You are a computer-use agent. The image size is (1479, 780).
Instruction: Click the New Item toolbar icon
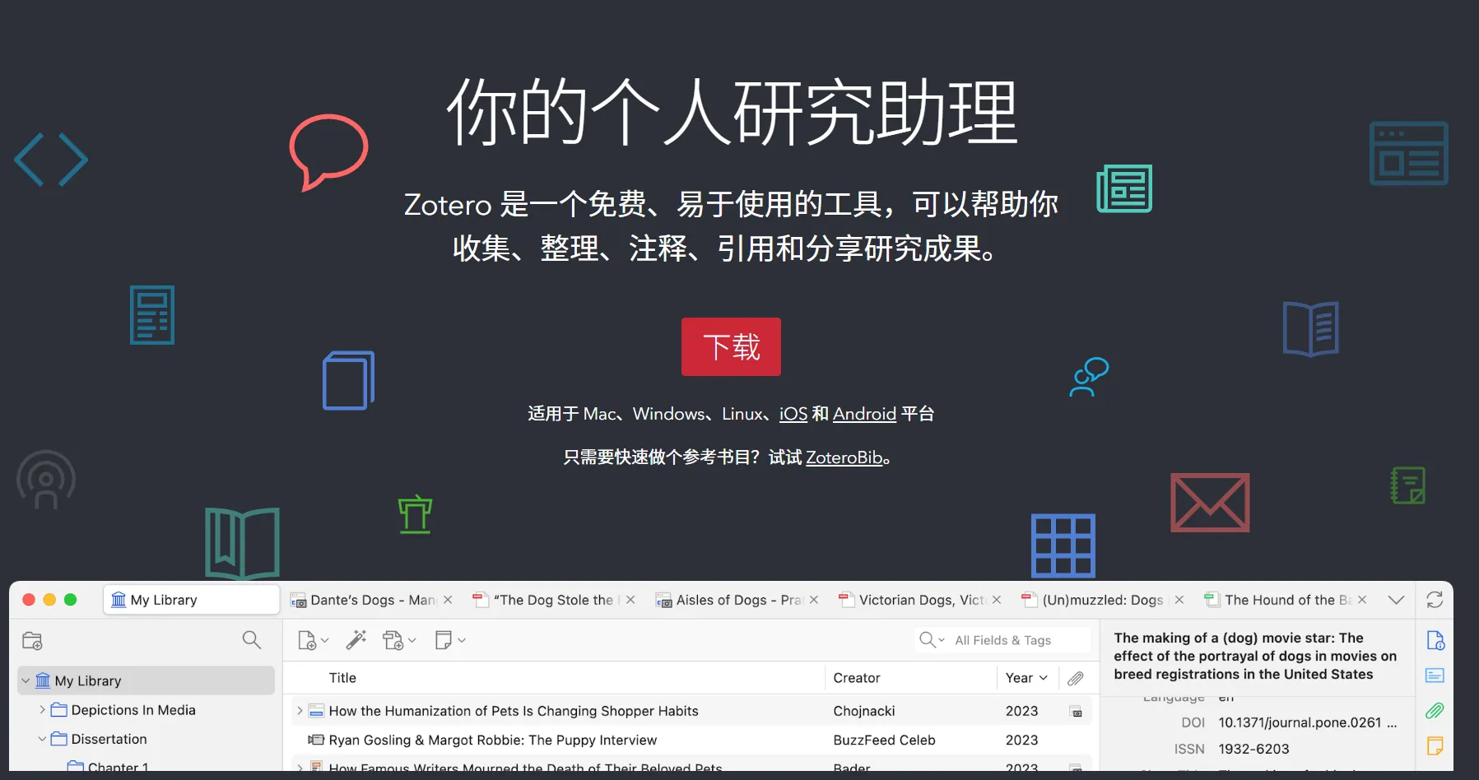[x=308, y=639]
